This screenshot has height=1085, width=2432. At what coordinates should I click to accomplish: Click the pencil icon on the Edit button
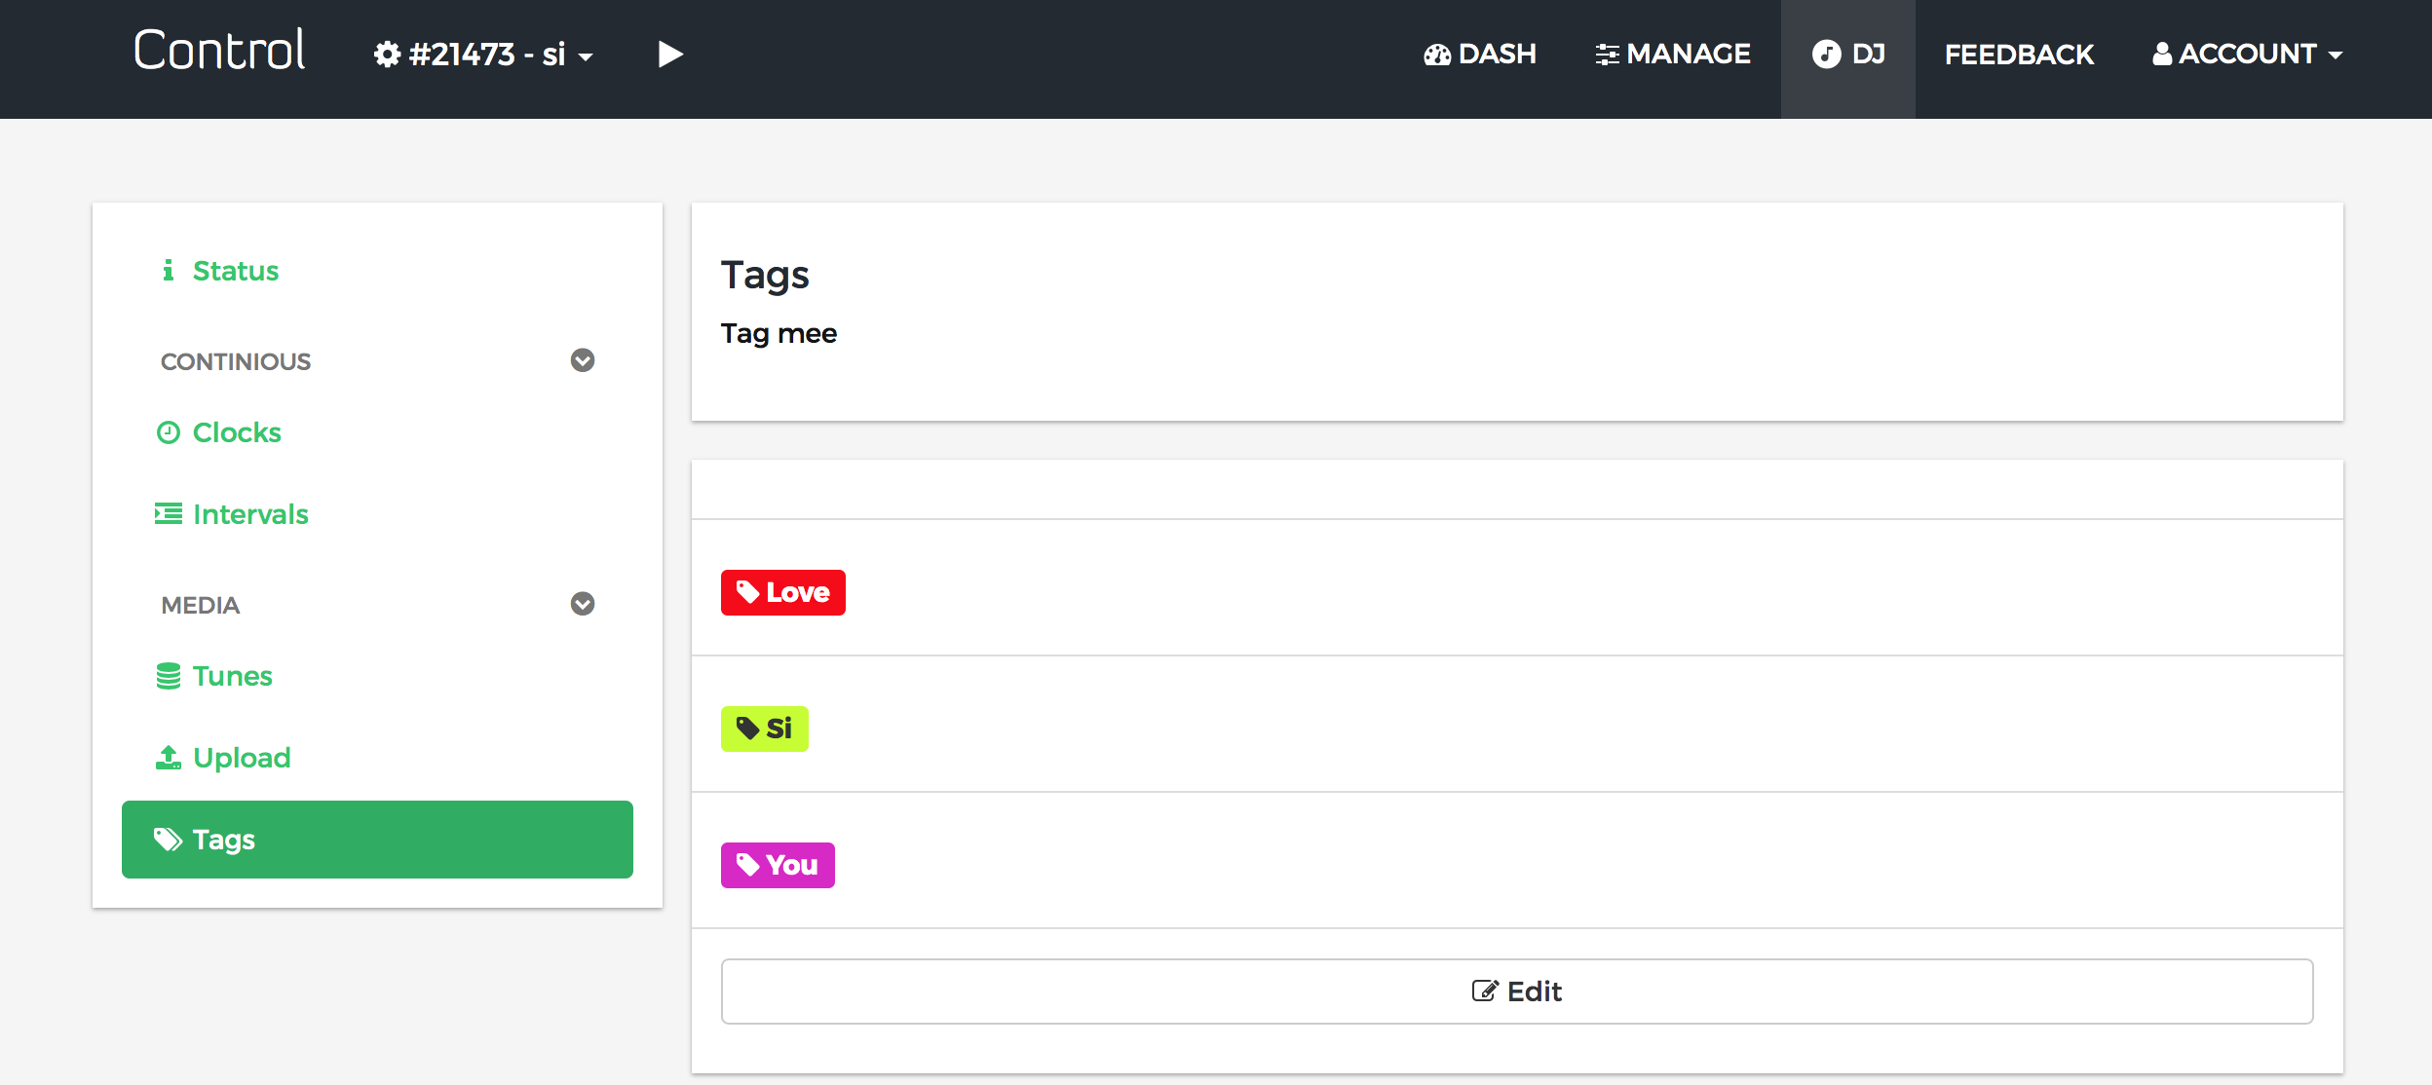1485,991
